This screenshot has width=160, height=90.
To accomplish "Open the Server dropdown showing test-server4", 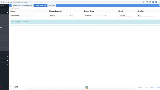I will (22, 15).
